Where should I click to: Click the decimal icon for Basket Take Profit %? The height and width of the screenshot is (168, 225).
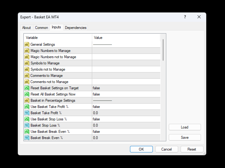coord(27,113)
